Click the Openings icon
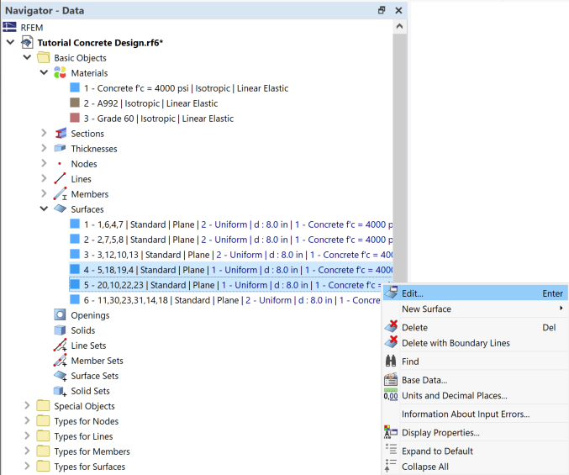Viewport: 569px width, 475px height. [60, 314]
